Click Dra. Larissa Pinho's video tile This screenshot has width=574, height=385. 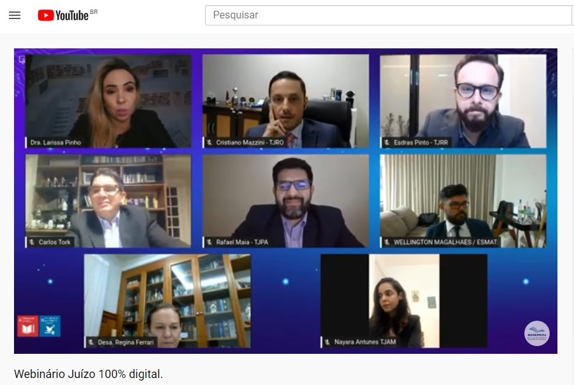tap(108, 101)
